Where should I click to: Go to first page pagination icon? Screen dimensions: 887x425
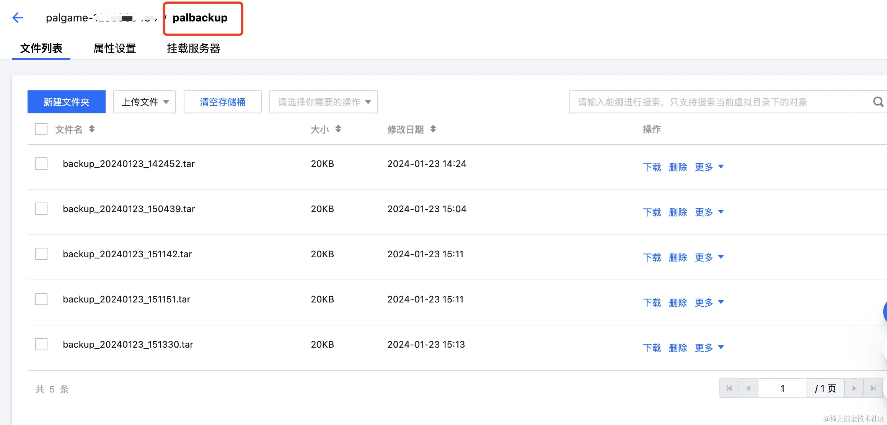coord(729,388)
